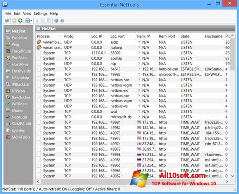Image resolution: width=239 pixels, height=194 pixels.
Task: Click the vertical scrollbar up arrow
Action: pyautogui.click(x=232, y=36)
